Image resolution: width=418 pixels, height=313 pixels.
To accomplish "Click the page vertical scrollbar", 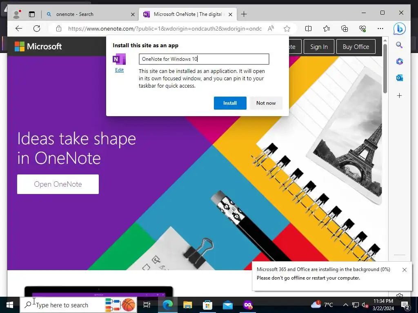I will [x=385, y=68].
